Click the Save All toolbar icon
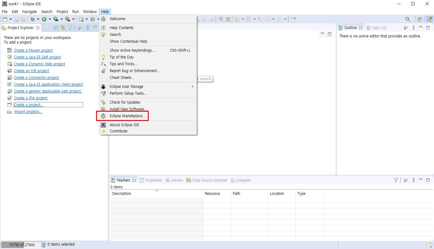 point(23,19)
